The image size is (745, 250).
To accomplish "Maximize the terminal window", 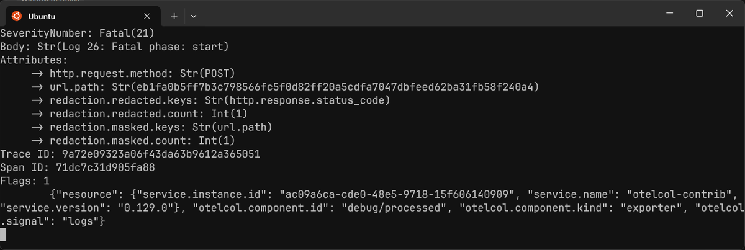I will pos(699,13).
